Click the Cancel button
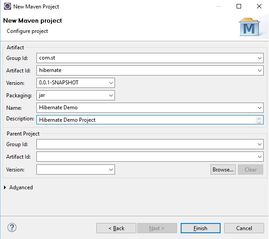Image resolution: width=269 pixels, height=239 pixels. click(244, 228)
